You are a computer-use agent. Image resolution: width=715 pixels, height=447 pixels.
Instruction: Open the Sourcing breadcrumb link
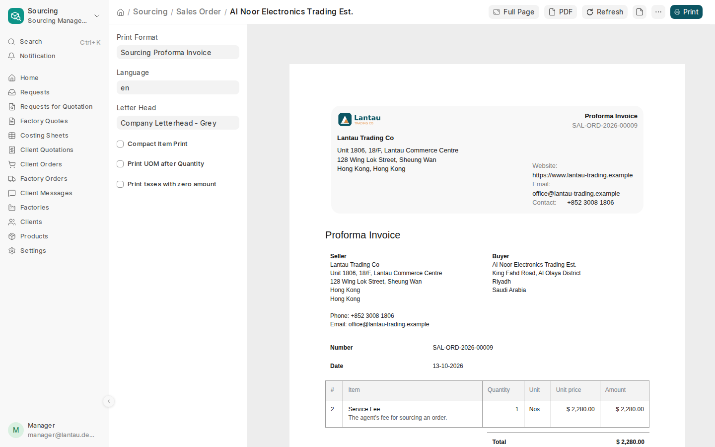click(x=150, y=12)
